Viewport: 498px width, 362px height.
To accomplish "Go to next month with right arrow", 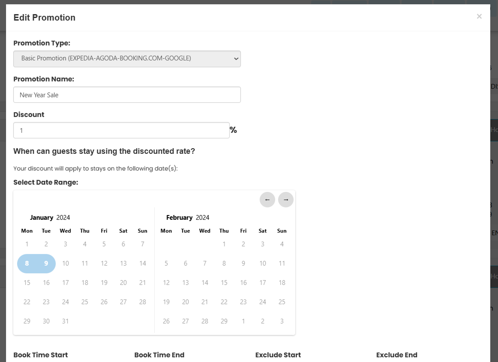I will coord(286,200).
